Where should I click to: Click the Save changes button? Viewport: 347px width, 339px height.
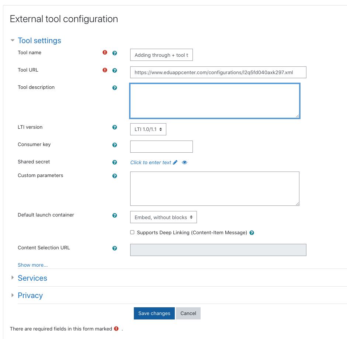[x=154, y=313]
